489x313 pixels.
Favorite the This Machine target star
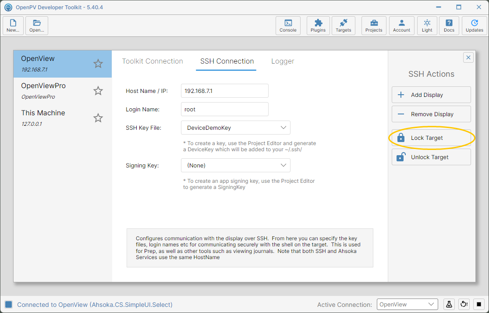click(x=98, y=118)
